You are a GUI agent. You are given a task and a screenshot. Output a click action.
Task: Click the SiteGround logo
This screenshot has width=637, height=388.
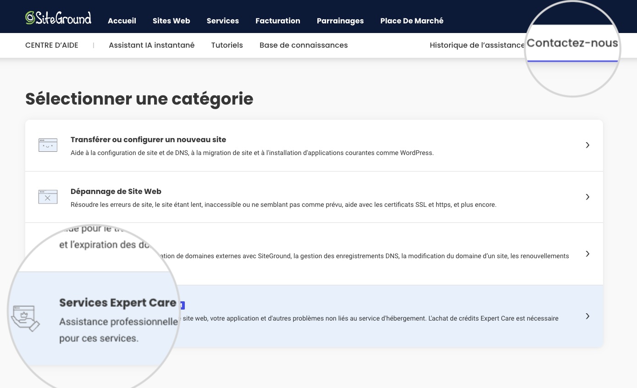click(58, 18)
